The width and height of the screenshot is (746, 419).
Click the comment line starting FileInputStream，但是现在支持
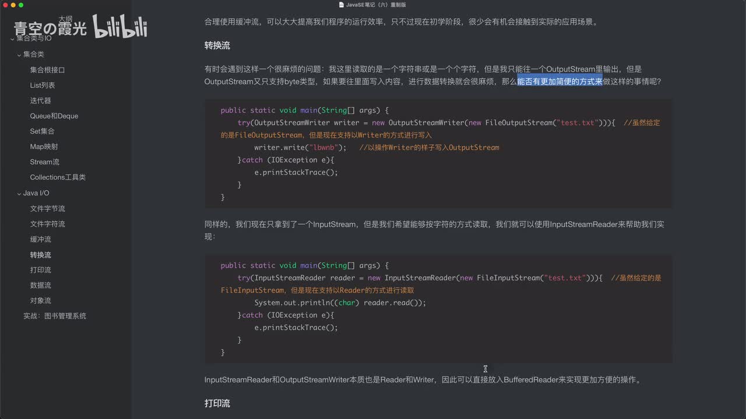point(318,290)
